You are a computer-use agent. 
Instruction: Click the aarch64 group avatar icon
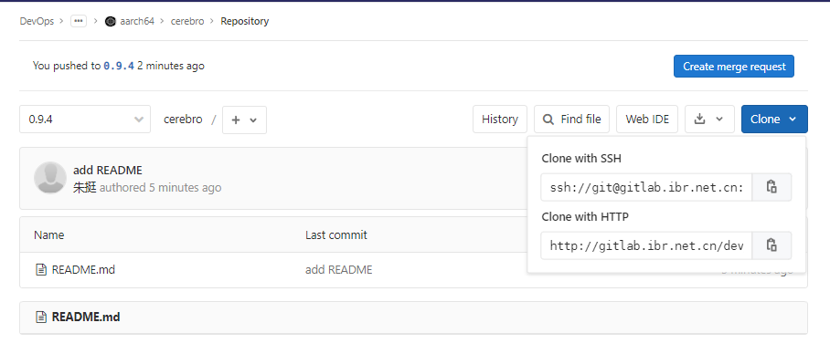pos(110,21)
